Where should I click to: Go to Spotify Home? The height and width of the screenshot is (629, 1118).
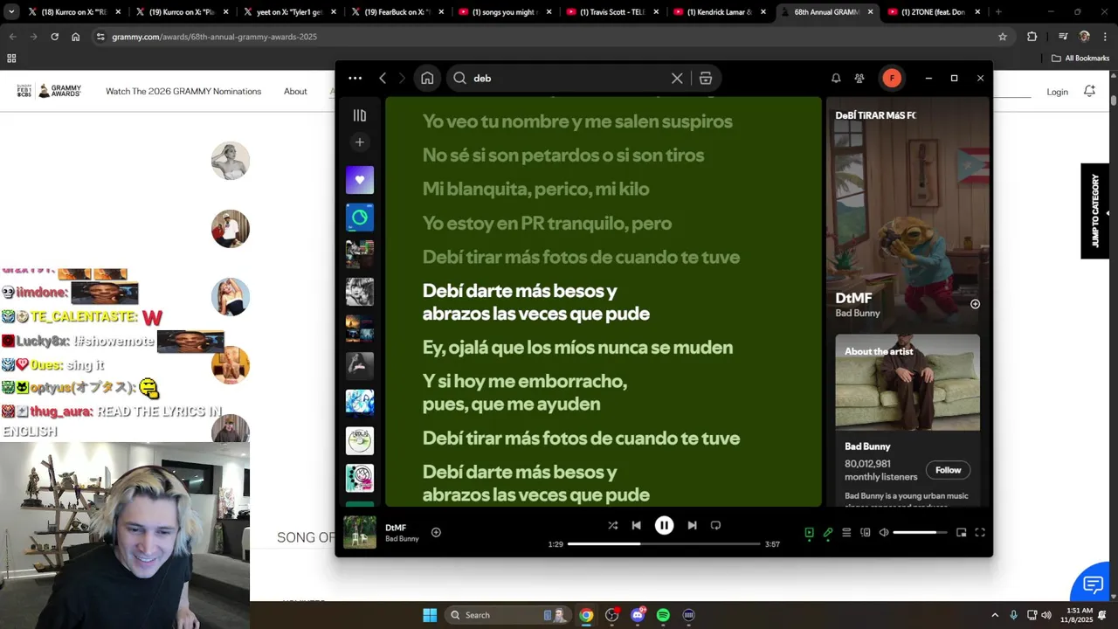point(427,78)
